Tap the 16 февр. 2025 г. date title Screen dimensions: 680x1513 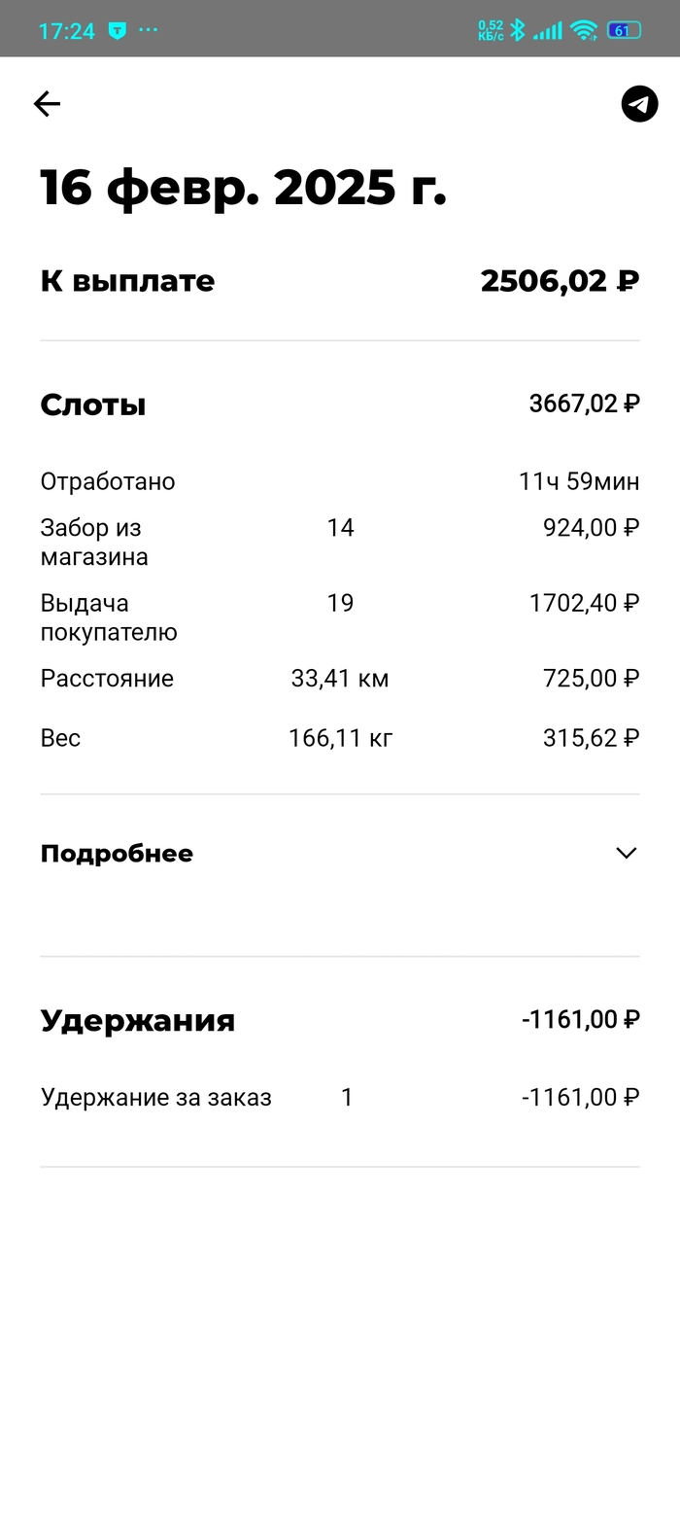tap(243, 188)
